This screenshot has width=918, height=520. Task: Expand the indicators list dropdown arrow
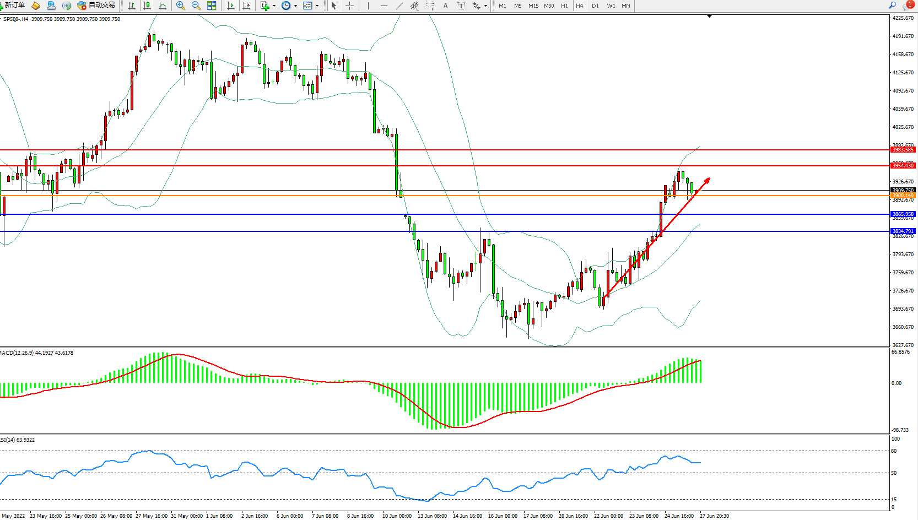click(x=274, y=6)
